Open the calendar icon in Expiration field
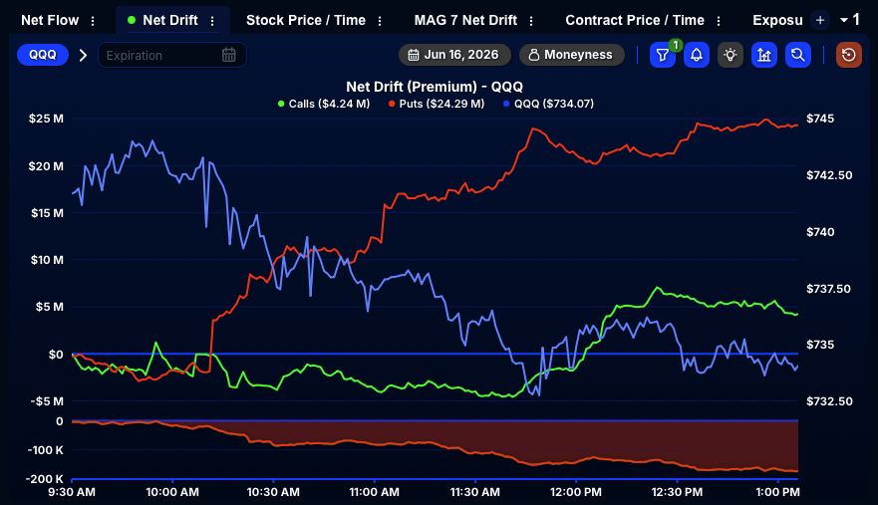Screen dimensions: 878x505 click(229, 55)
